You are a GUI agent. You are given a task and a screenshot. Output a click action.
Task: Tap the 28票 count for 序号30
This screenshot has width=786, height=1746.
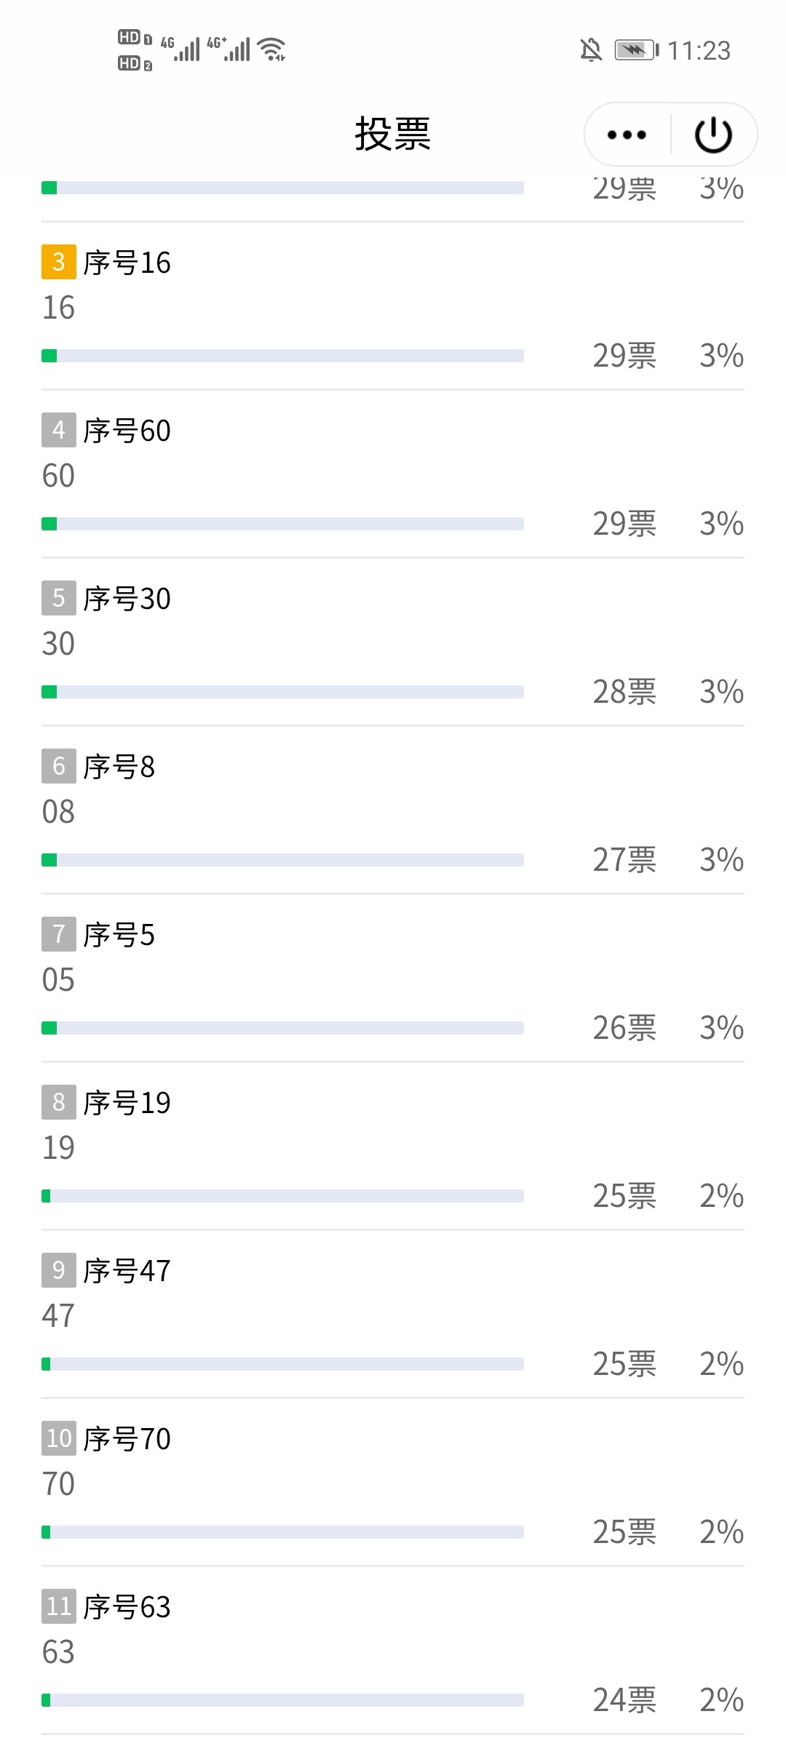tap(624, 692)
